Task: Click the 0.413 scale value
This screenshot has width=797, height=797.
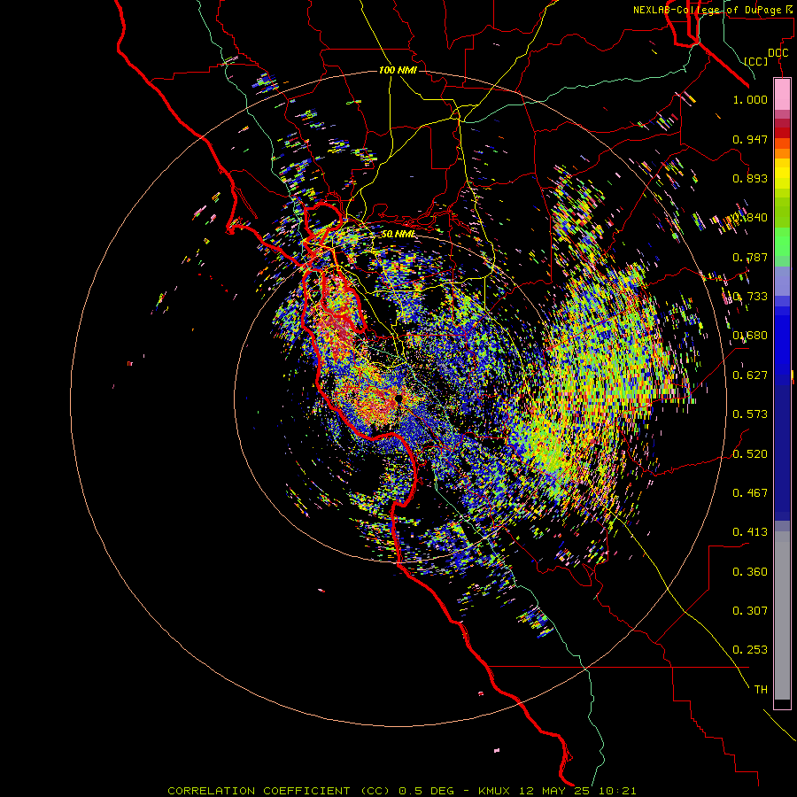Action: [x=750, y=532]
